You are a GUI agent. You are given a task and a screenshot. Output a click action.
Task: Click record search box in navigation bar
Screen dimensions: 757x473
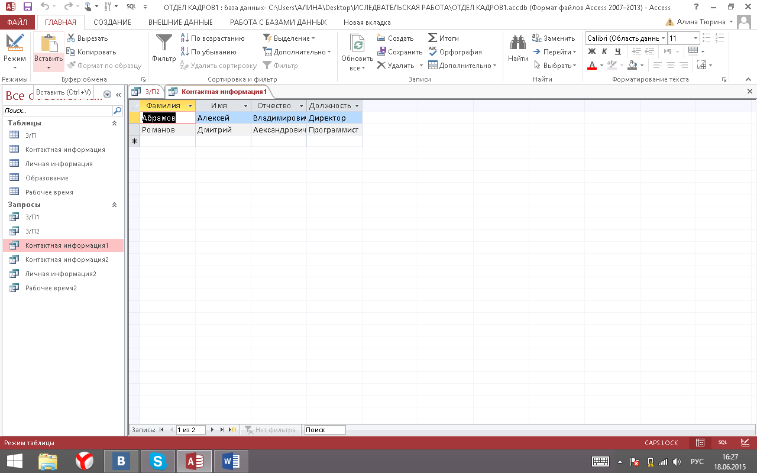[325, 430]
